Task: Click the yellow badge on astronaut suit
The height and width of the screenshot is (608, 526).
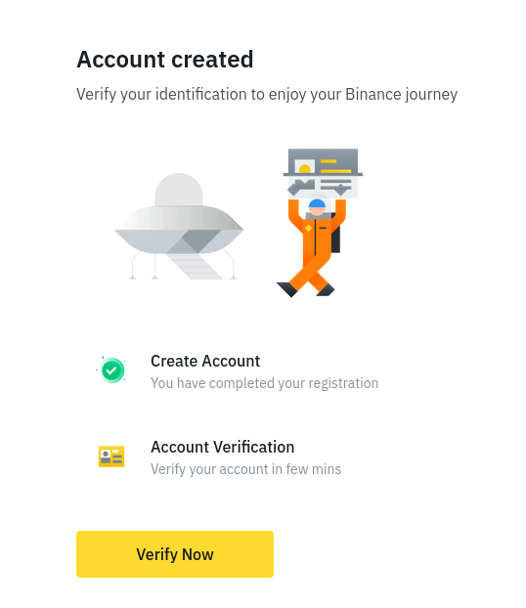Action: pyautogui.click(x=308, y=229)
